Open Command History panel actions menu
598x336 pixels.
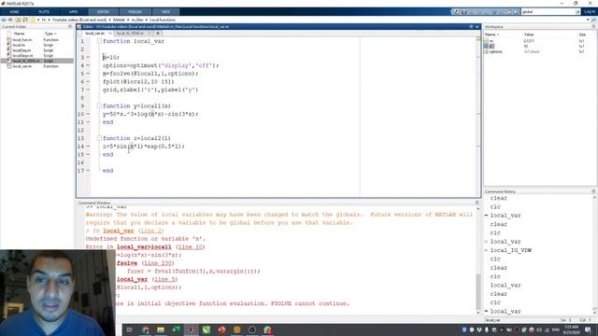coord(593,191)
